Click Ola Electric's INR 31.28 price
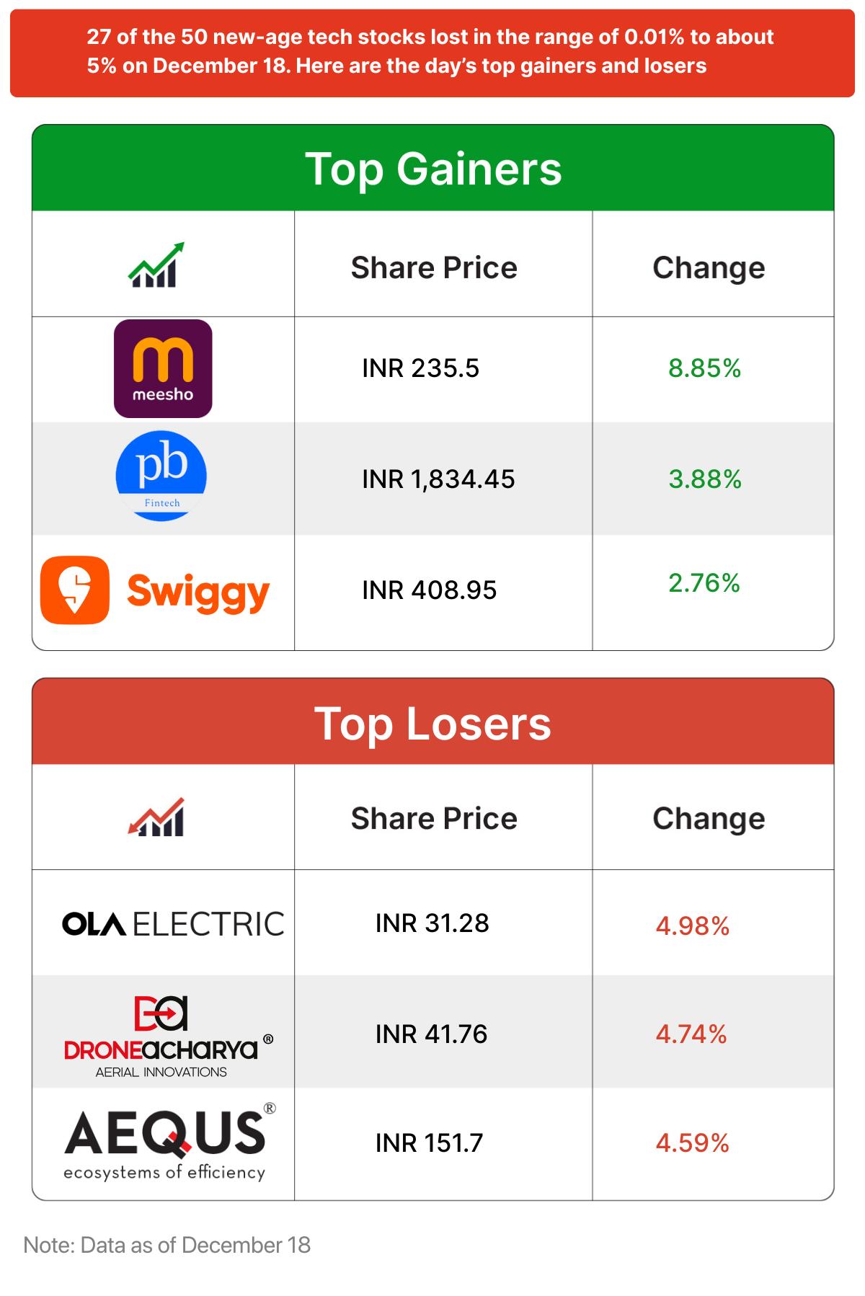Image resolution: width=865 pixels, height=1296 pixels. pos(432,923)
